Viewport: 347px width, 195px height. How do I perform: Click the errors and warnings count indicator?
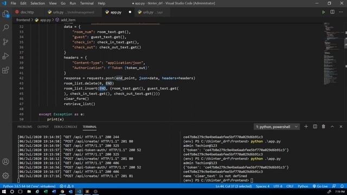[67, 186]
